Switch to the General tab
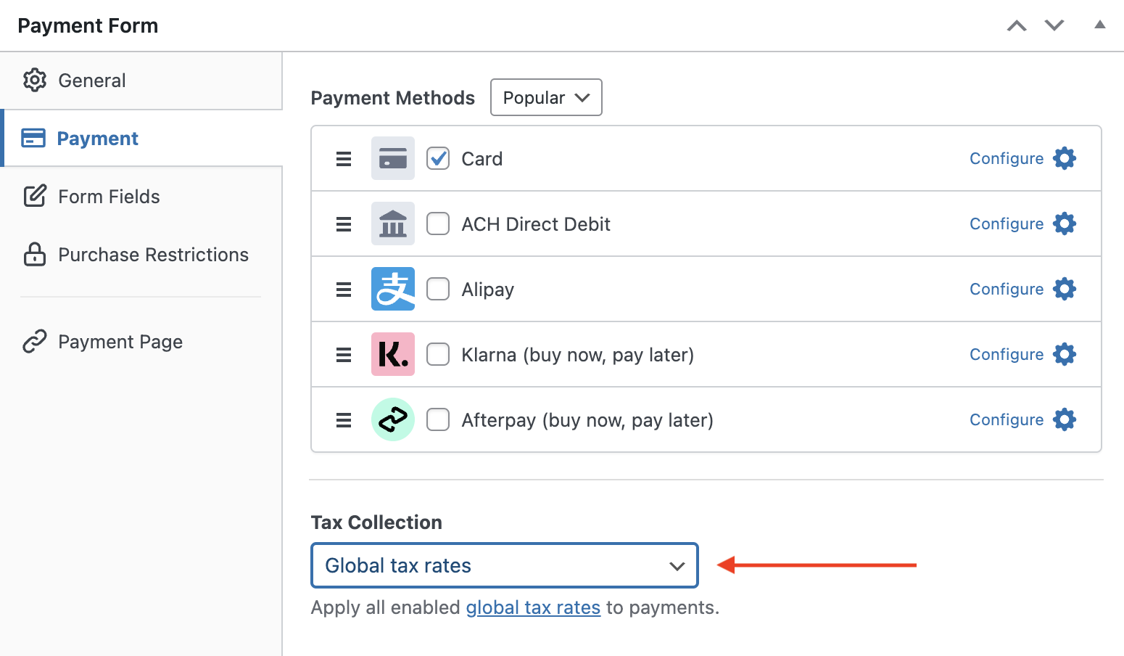This screenshot has width=1124, height=656. tap(92, 81)
